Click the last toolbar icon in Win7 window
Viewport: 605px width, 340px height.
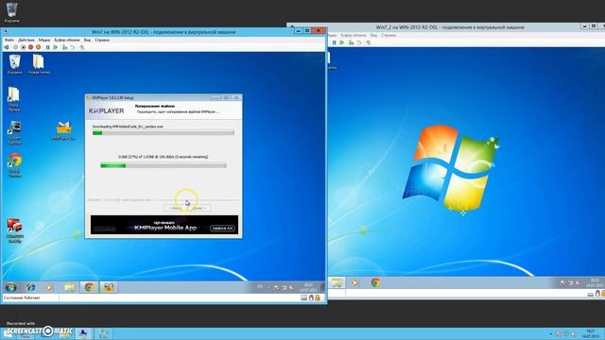pyautogui.click(x=82, y=47)
